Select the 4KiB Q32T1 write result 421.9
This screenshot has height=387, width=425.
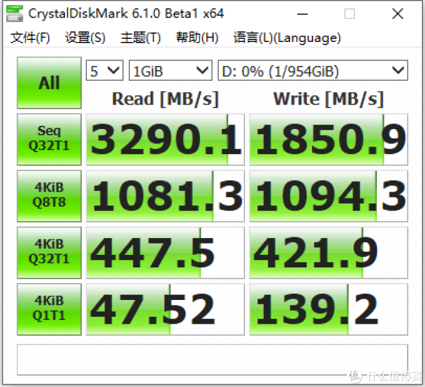pos(329,252)
